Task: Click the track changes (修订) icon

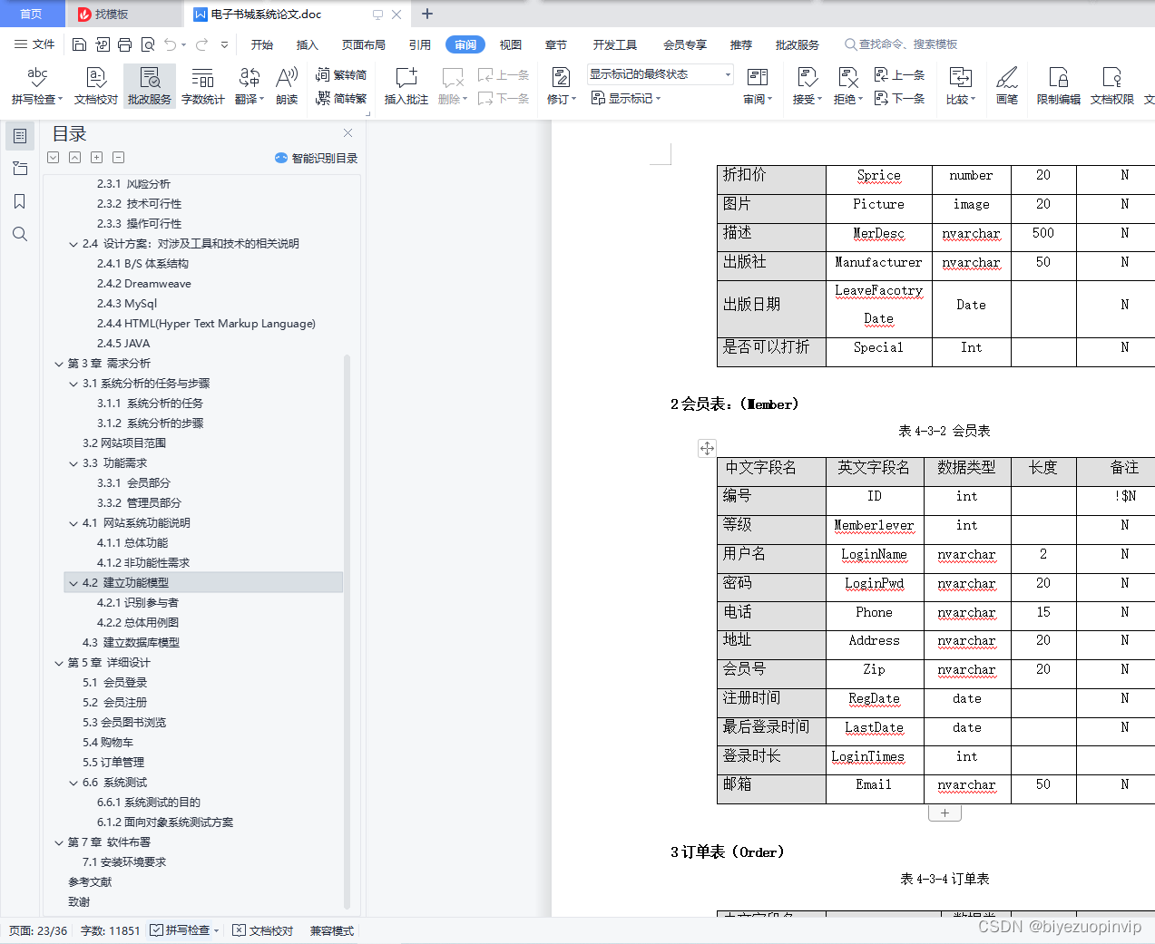Action: tap(561, 78)
